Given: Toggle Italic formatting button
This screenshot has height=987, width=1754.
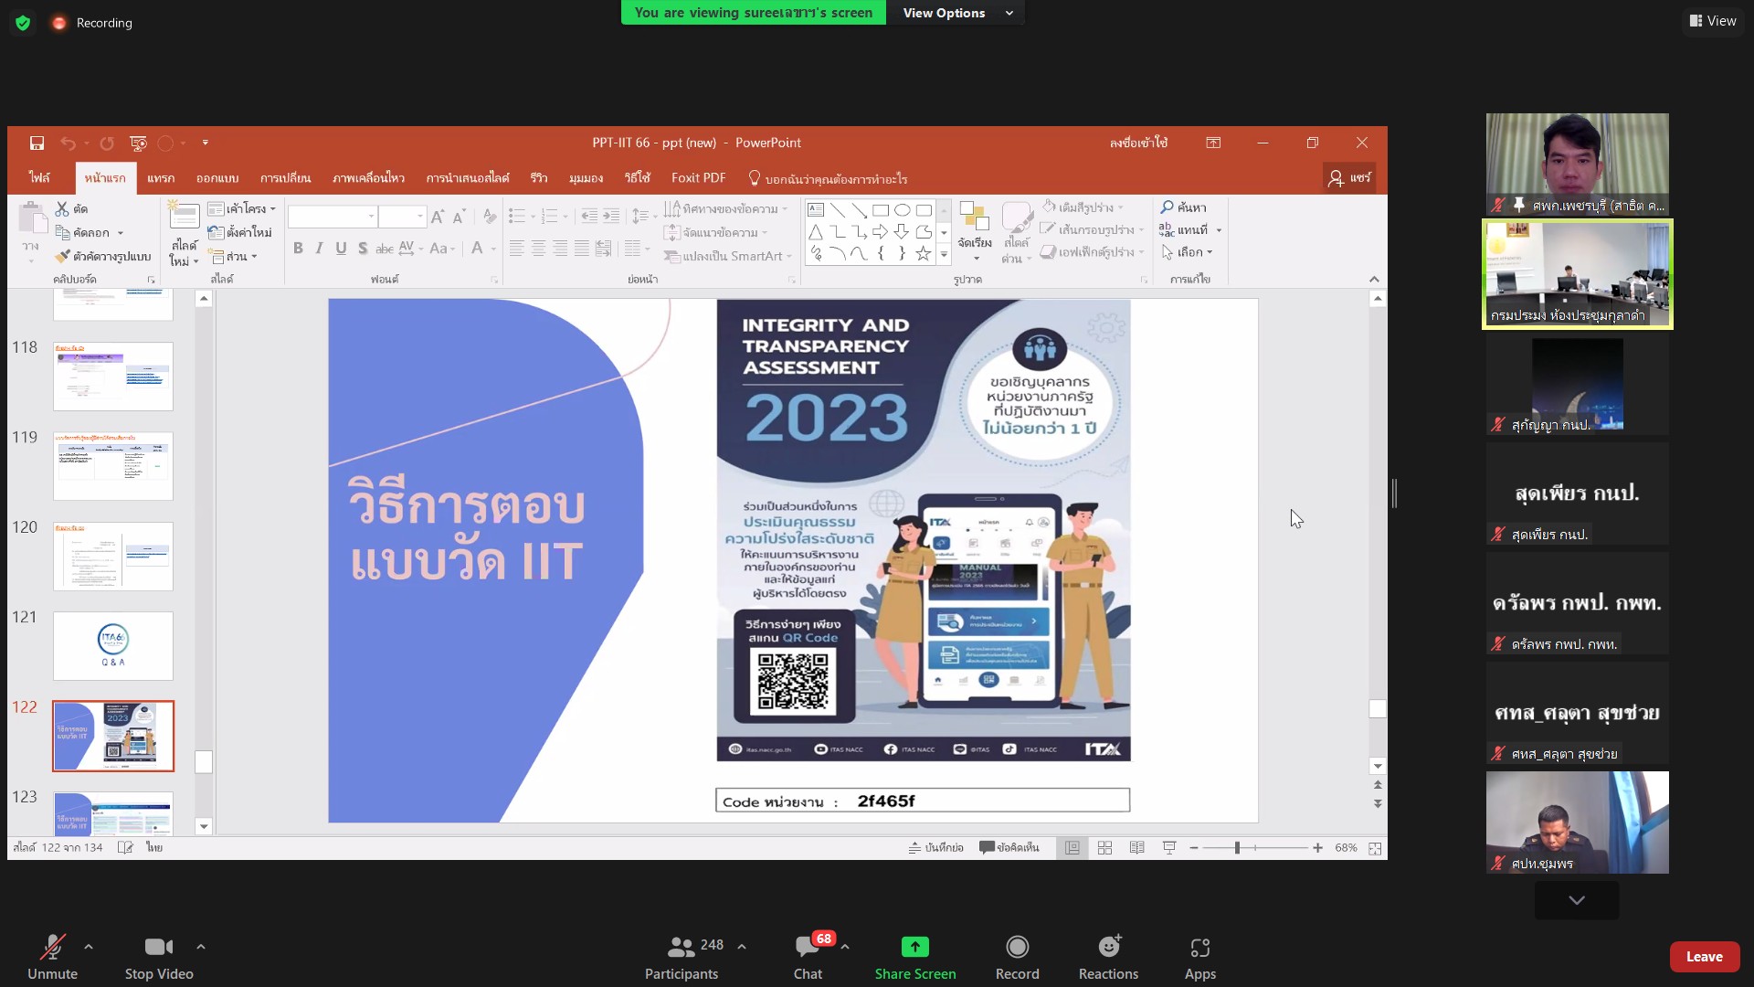Looking at the screenshot, I should (319, 248).
